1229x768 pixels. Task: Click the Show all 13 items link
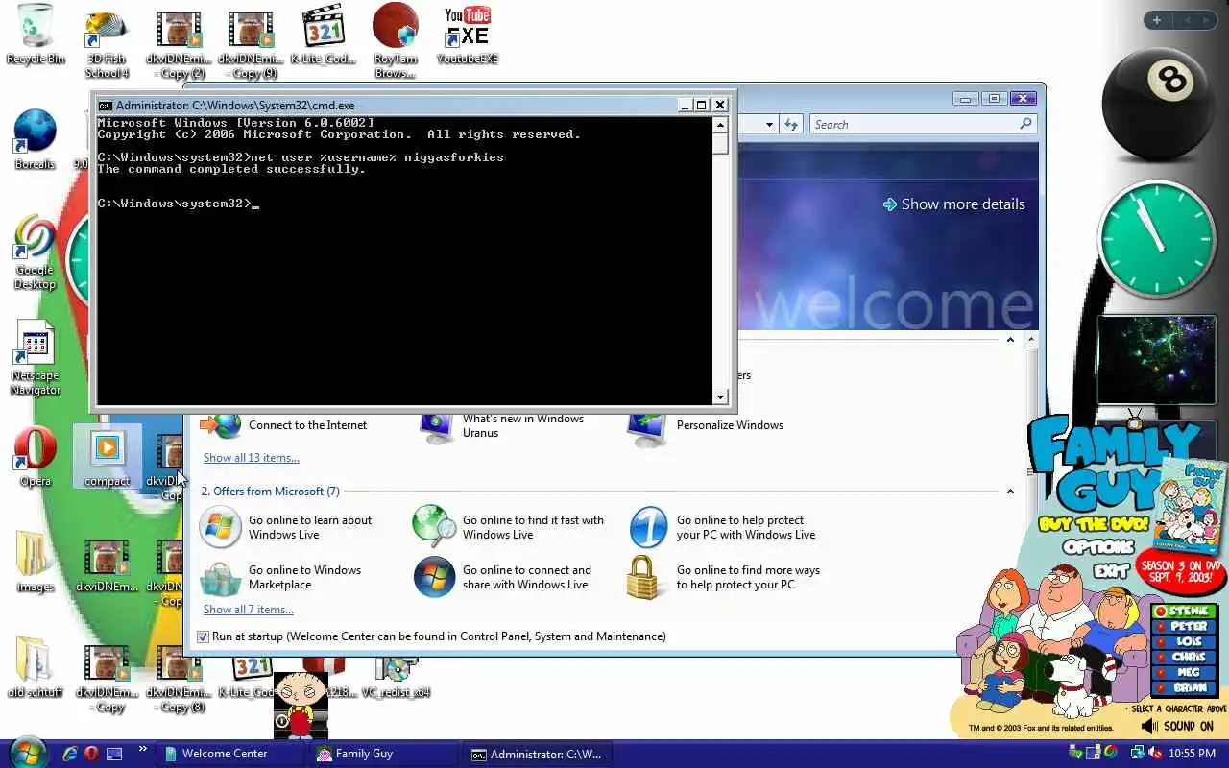tap(252, 458)
